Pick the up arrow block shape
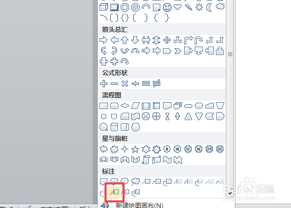 (x=125, y=40)
